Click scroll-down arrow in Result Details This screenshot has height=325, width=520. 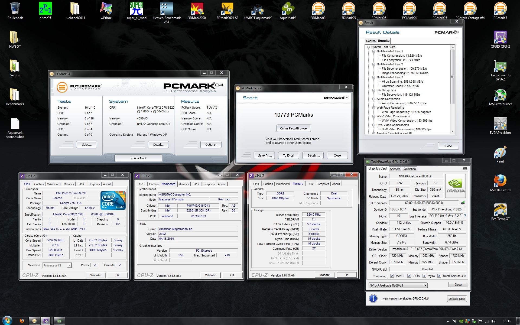click(x=452, y=132)
